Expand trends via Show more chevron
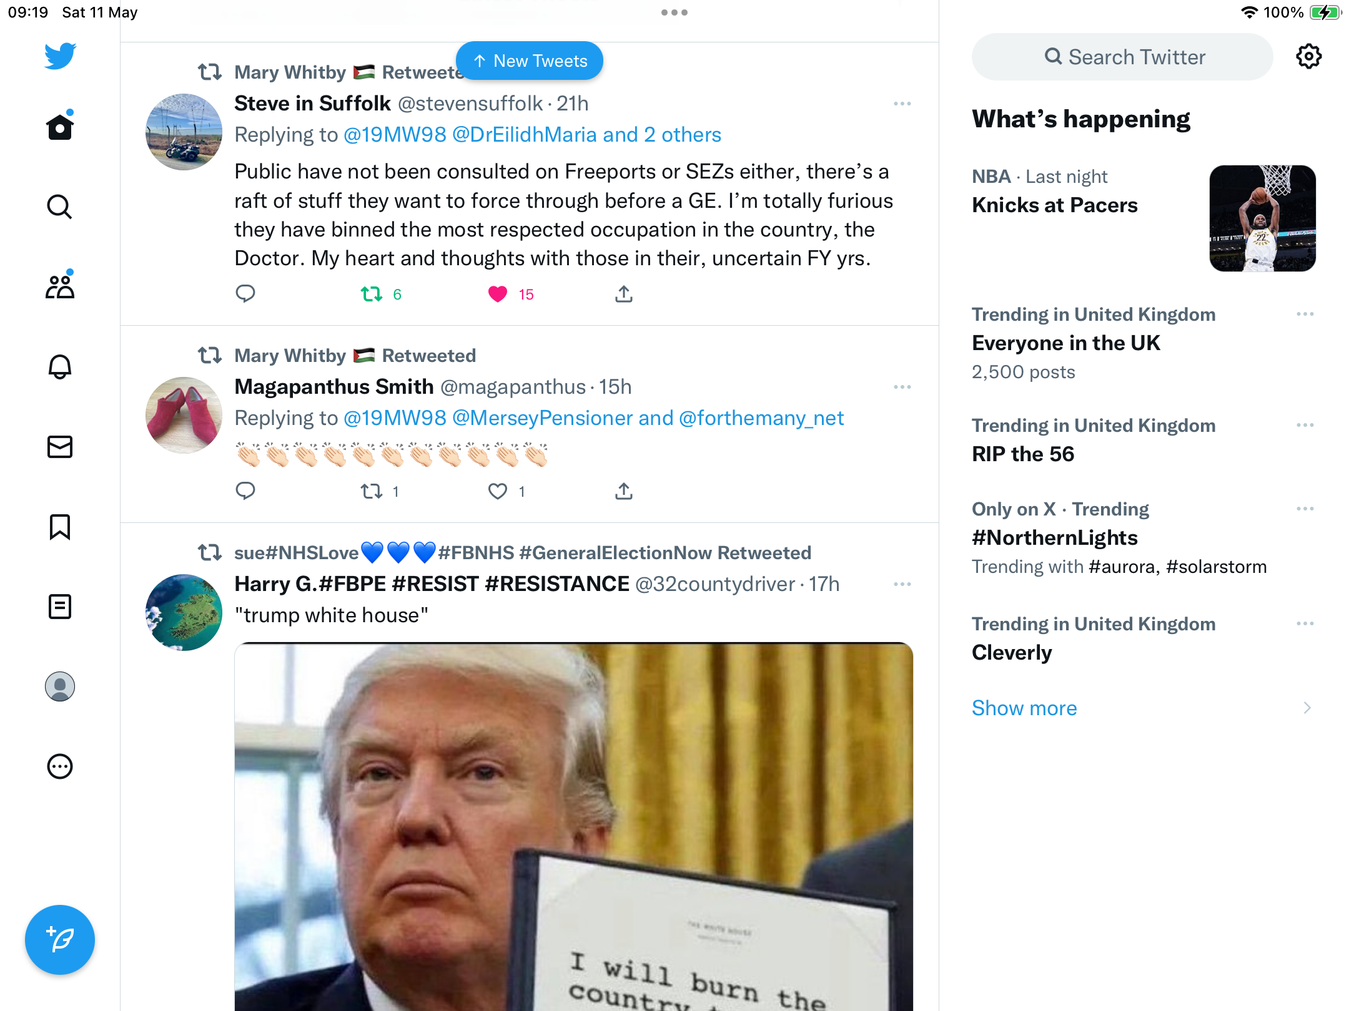Screen dimensions: 1349x1011 coord(1307,708)
